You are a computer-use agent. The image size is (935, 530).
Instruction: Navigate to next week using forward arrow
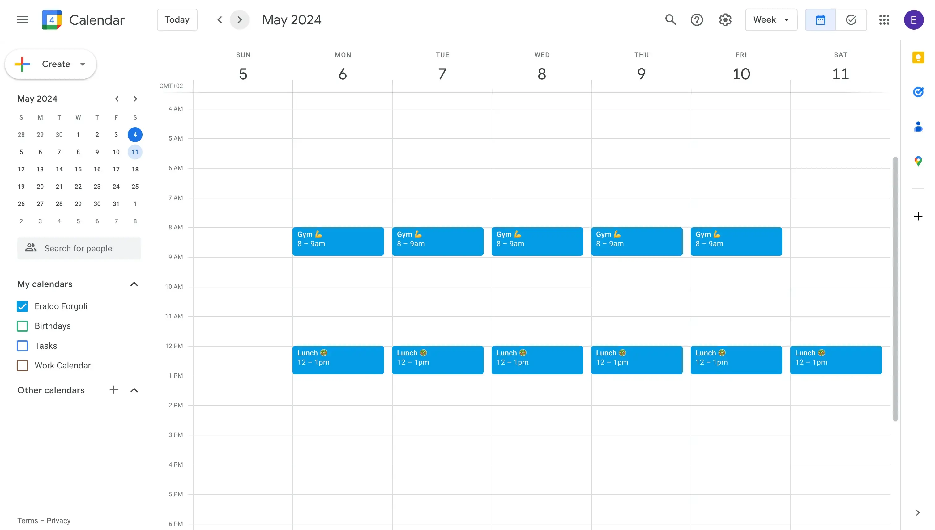coord(240,19)
